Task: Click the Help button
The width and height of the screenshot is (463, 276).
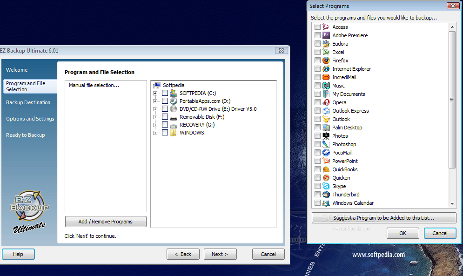Action: click(18, 254)
